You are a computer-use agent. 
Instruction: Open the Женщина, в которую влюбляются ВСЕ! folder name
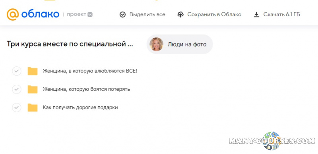click(90, 71)
